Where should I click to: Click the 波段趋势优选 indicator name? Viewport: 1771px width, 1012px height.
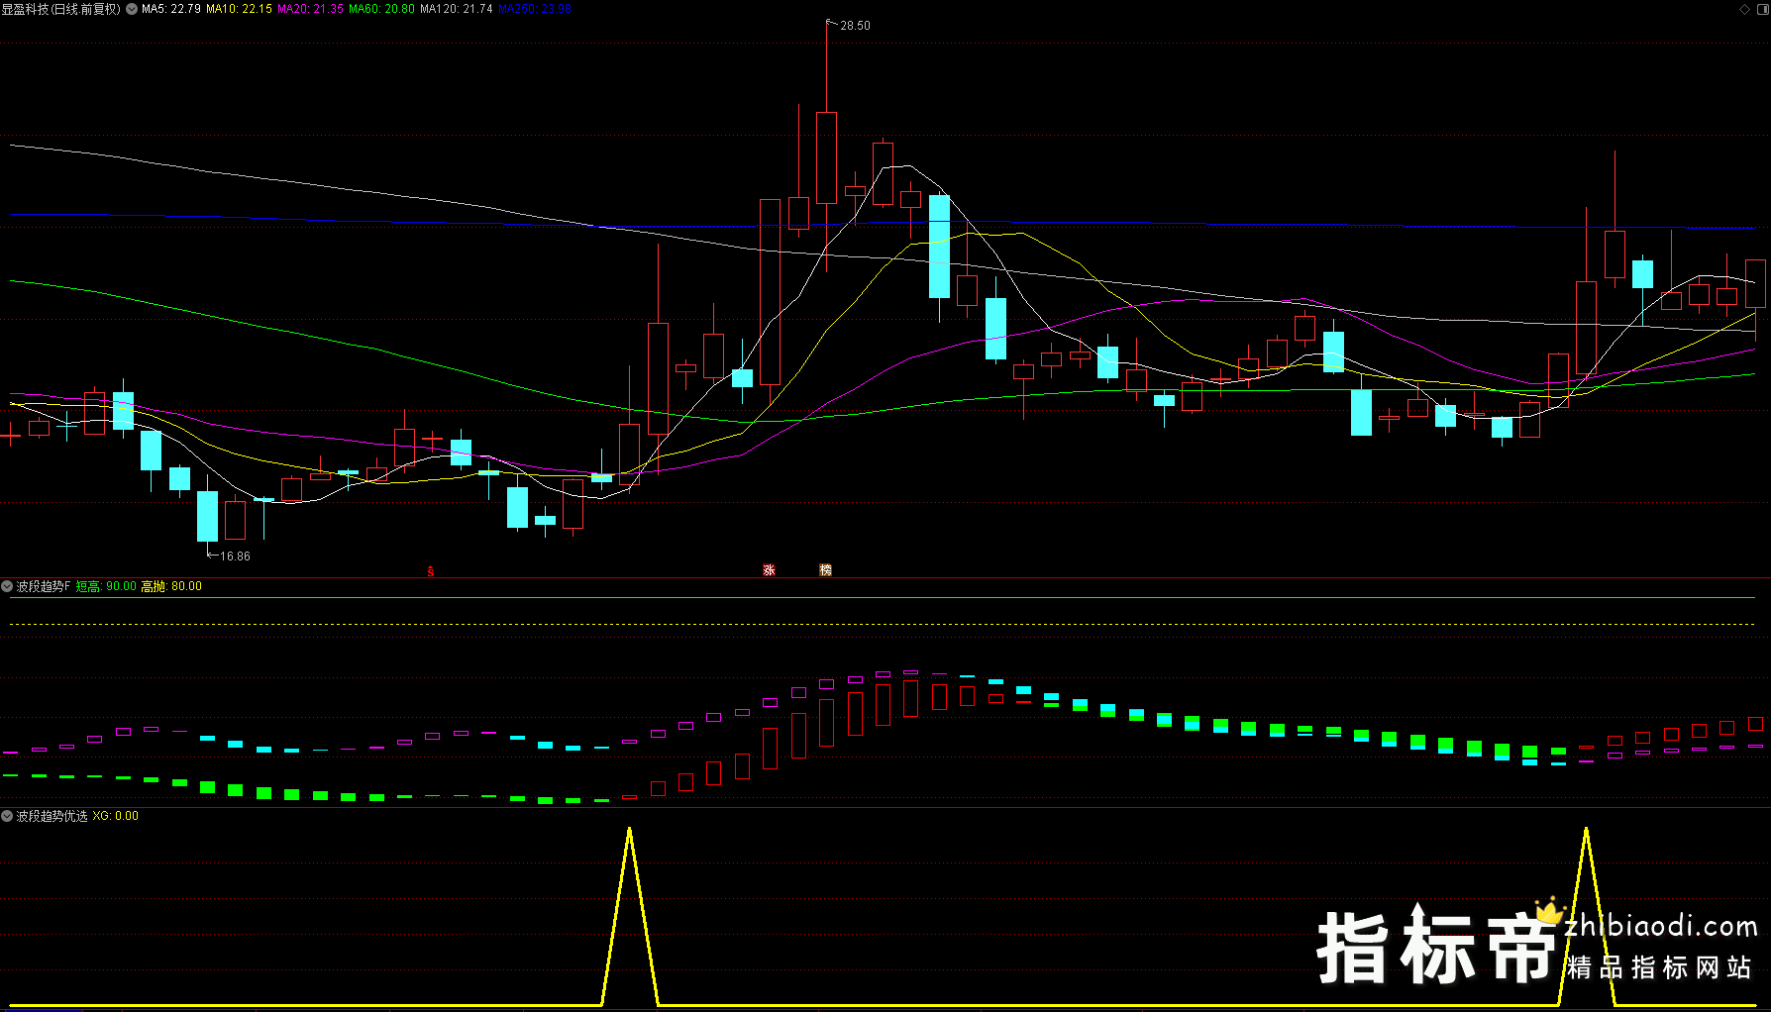point(52,816)
